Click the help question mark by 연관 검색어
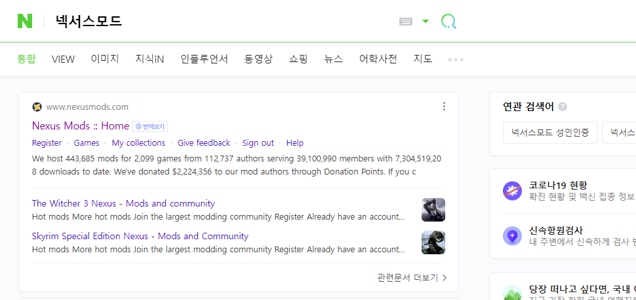Image resolution: width=636 pixels, height=300 pixels. pos(562,107)
